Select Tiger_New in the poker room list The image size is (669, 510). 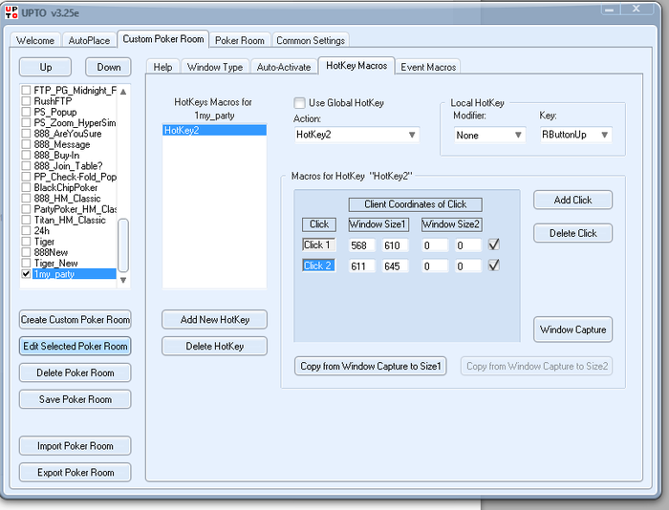[x=55, y=263]
